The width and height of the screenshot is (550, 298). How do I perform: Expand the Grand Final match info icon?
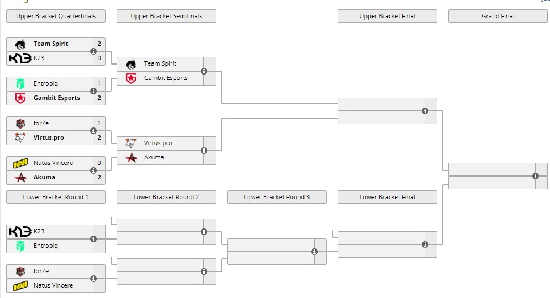pyautogui.click(x=536, y=176)
